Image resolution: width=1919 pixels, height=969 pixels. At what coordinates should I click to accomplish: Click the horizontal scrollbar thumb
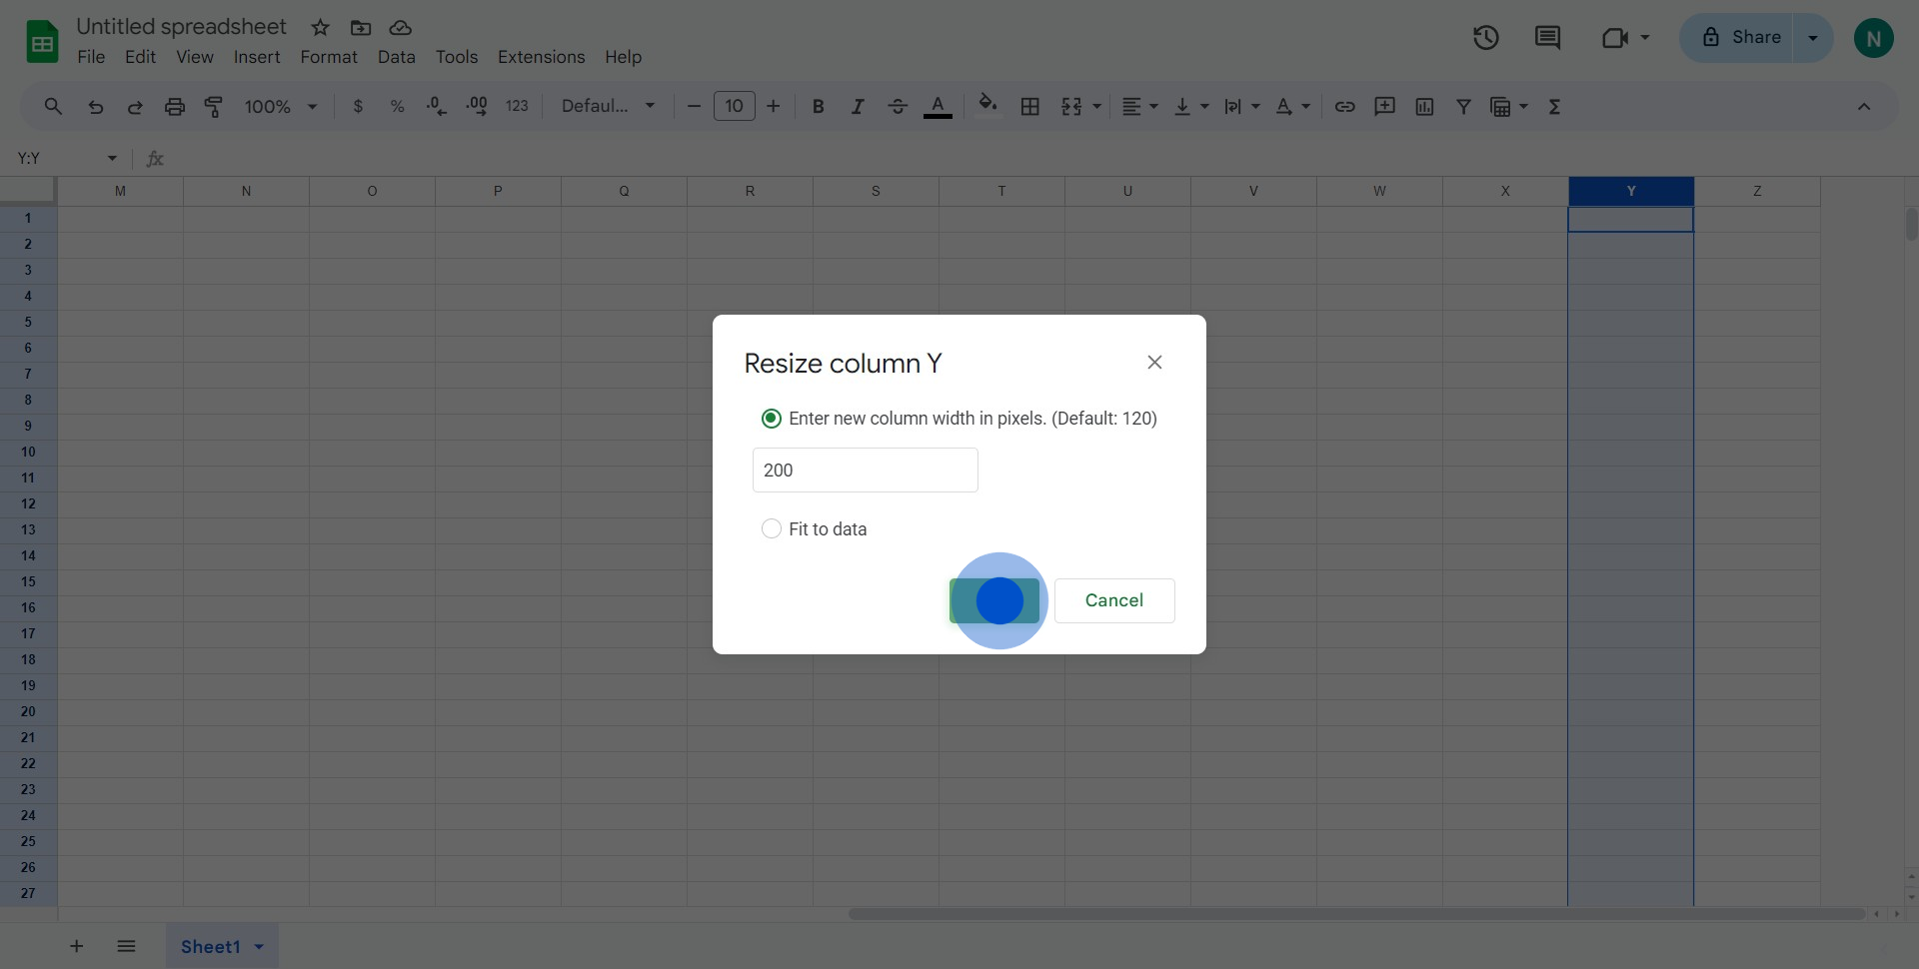tap(1357, 914)
